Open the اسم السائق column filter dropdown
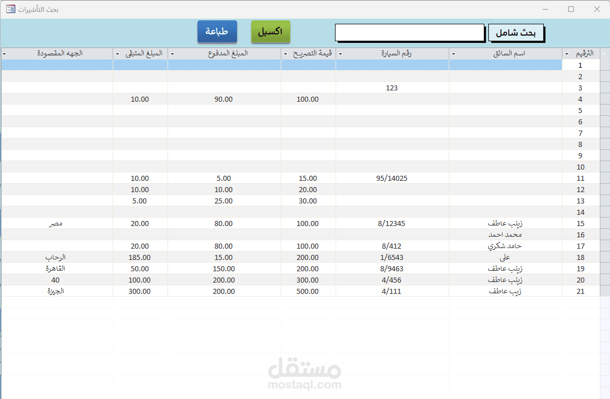 point(454,54)
